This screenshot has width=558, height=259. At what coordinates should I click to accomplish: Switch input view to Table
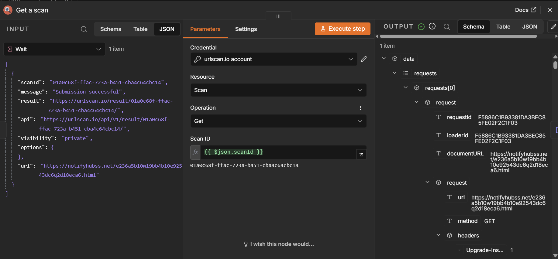(x=140, y=29)
